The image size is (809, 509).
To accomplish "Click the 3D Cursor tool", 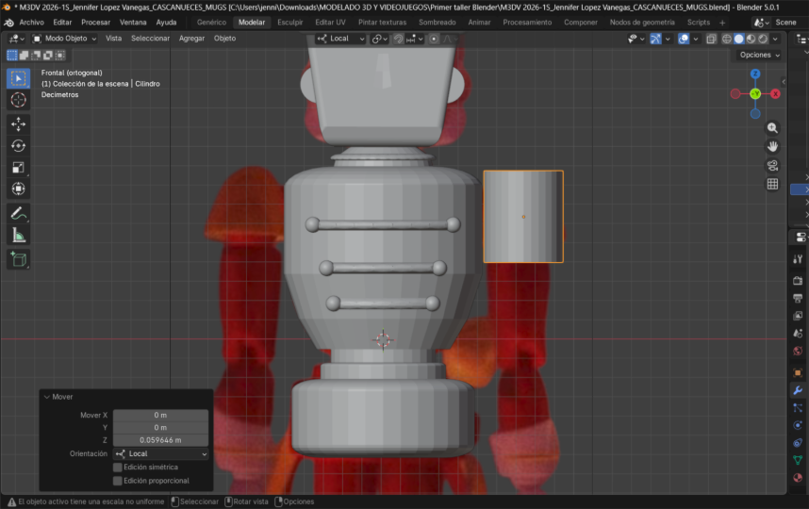I will 18,100.
